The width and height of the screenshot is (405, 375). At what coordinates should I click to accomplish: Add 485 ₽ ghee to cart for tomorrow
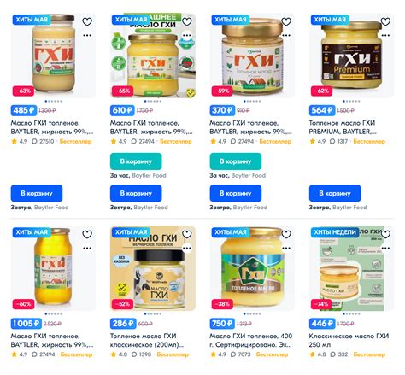click(37, 193)
